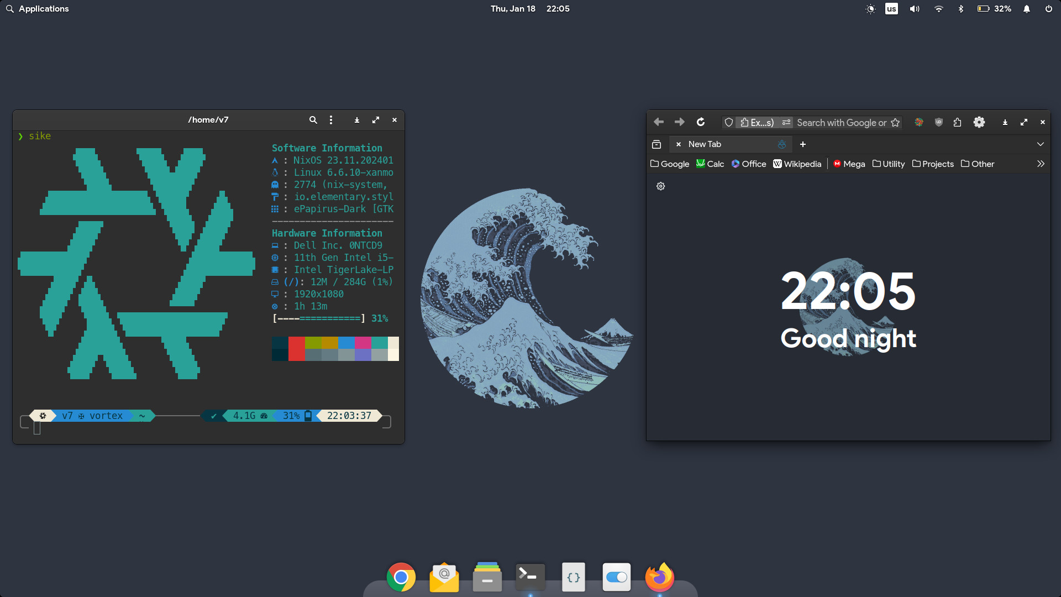Open the Code editor in the dock
1061x597 pixels.
click(574, 577)
